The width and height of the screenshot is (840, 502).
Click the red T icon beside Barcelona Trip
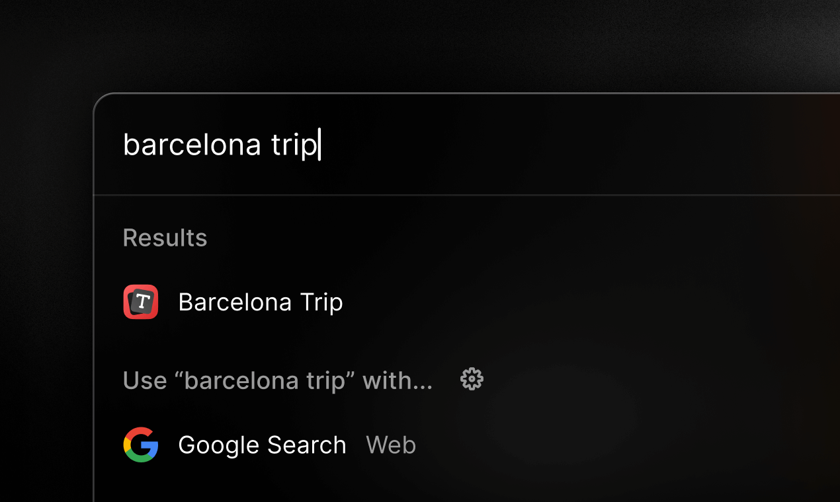[x=141, y=302]
